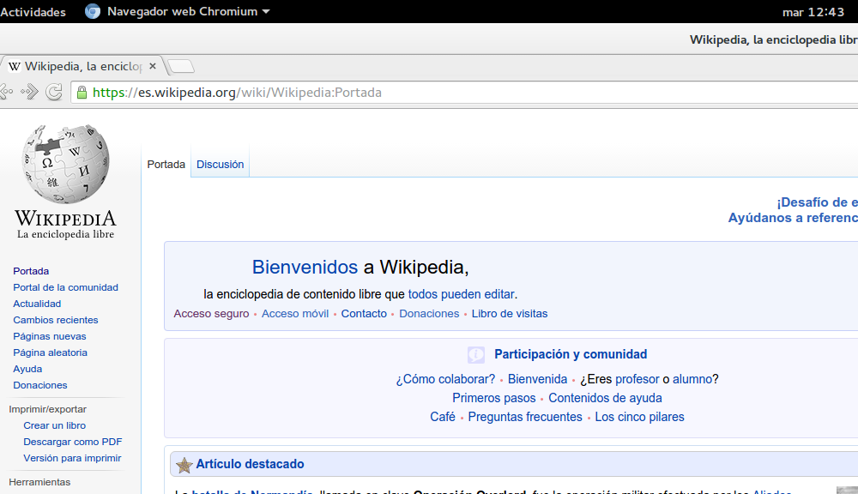Reload the page with the refresh icon

[53, 92]
